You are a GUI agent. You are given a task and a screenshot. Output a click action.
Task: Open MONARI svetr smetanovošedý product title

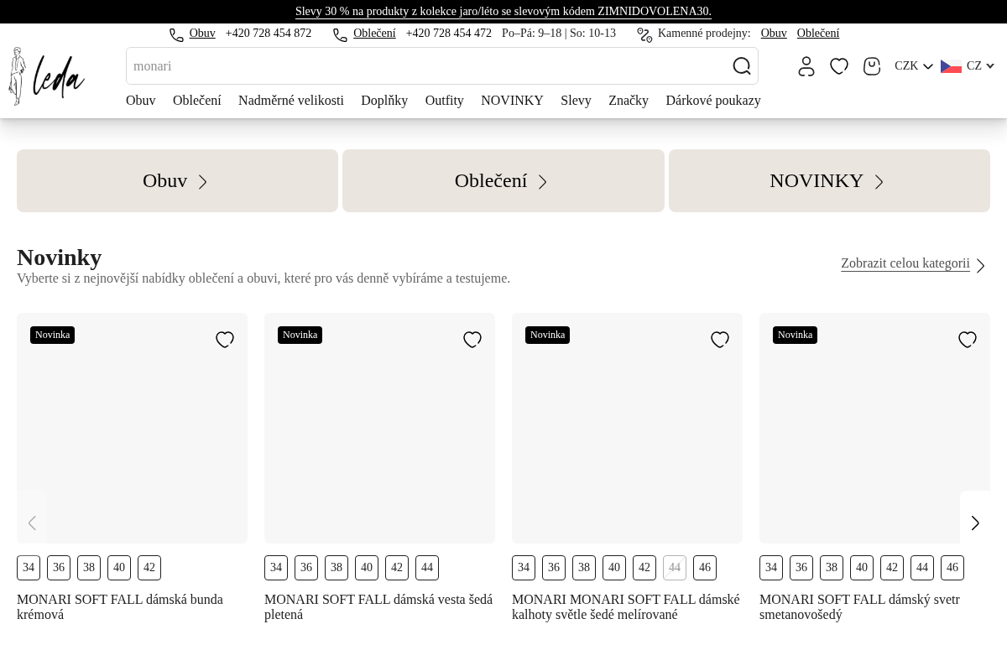859,607
